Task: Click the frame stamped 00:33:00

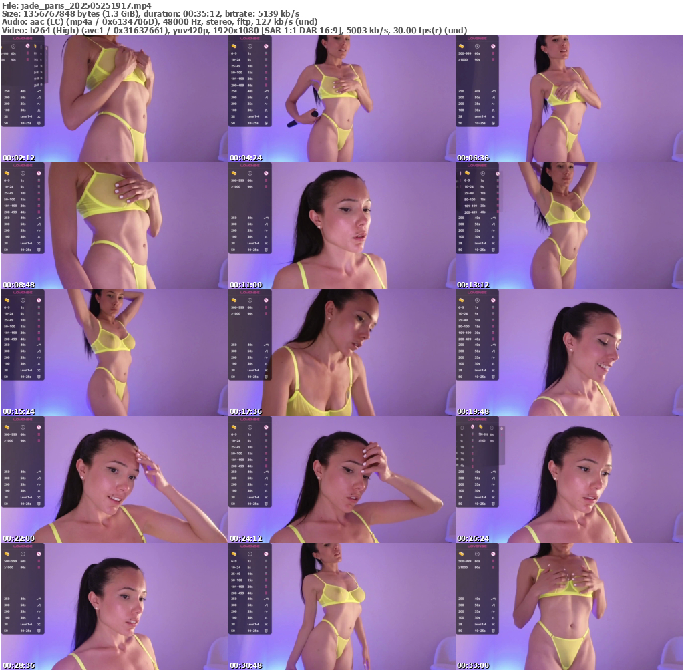Action: pyautogui.click(x=569, y=607)
